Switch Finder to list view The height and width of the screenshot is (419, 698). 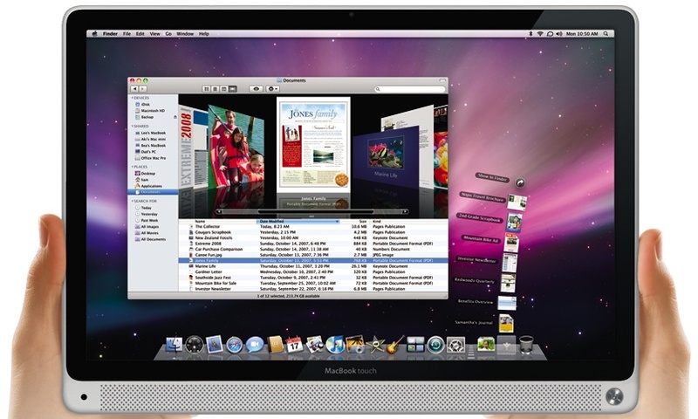coord(215,89)
